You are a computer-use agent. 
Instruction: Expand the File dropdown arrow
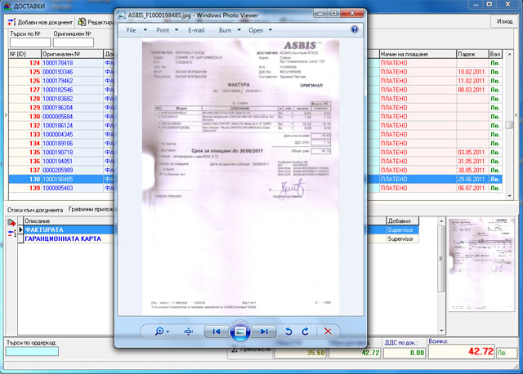click(145, 30)
